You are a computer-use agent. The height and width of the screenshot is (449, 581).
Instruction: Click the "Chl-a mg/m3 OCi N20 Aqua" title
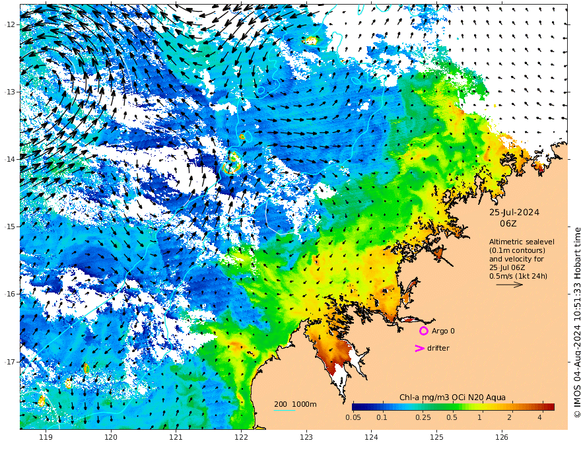[452, 397]
